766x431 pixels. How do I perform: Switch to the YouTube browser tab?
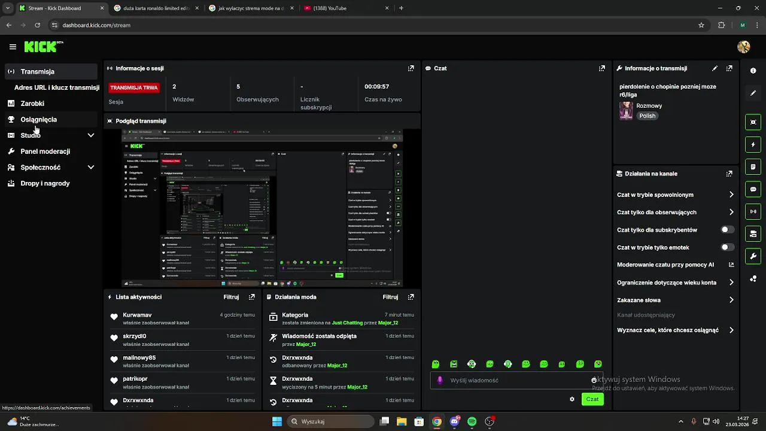(x=345, y=8)
